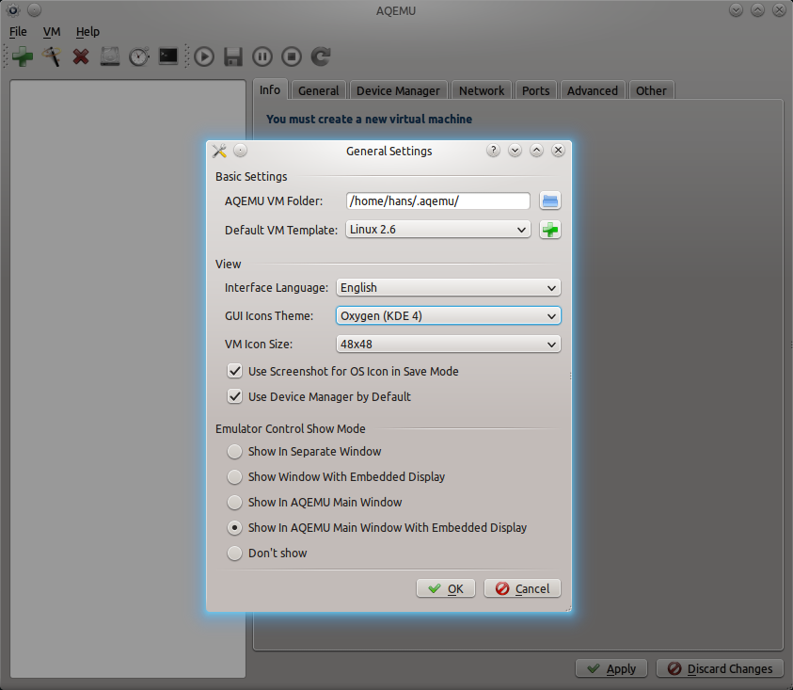Click Cancel in General Settings dialog
Screen dimensions: 793x690
(522, 588)
